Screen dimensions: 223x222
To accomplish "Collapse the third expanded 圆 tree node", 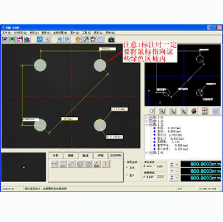I will [x=146, y=125].
